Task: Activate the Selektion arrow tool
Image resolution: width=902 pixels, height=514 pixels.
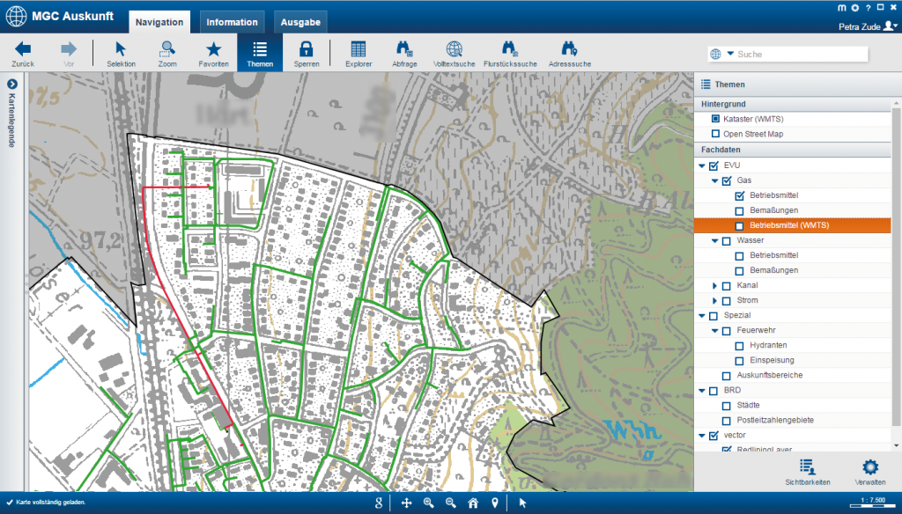Action: coord(122,53)
